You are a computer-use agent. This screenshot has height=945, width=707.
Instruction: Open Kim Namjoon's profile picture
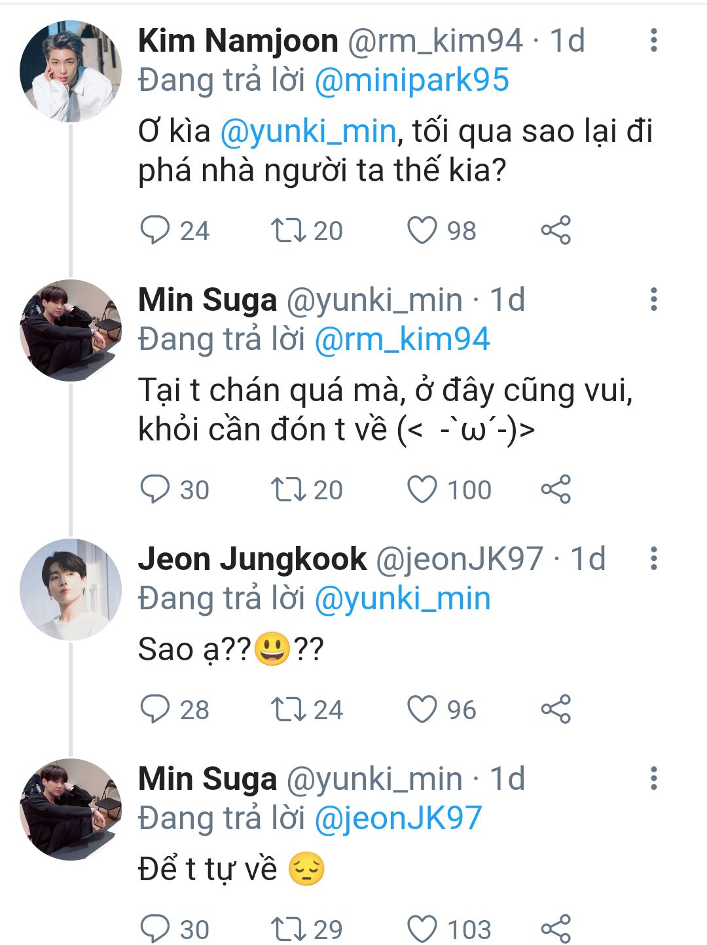pos(71,71)
